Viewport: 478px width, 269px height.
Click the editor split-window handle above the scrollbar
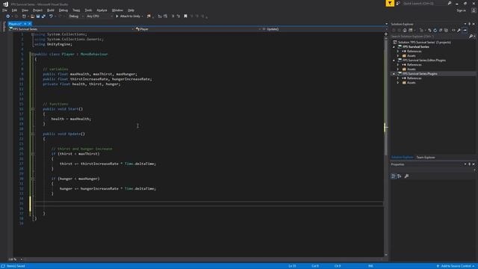click(x=386, y=34)
